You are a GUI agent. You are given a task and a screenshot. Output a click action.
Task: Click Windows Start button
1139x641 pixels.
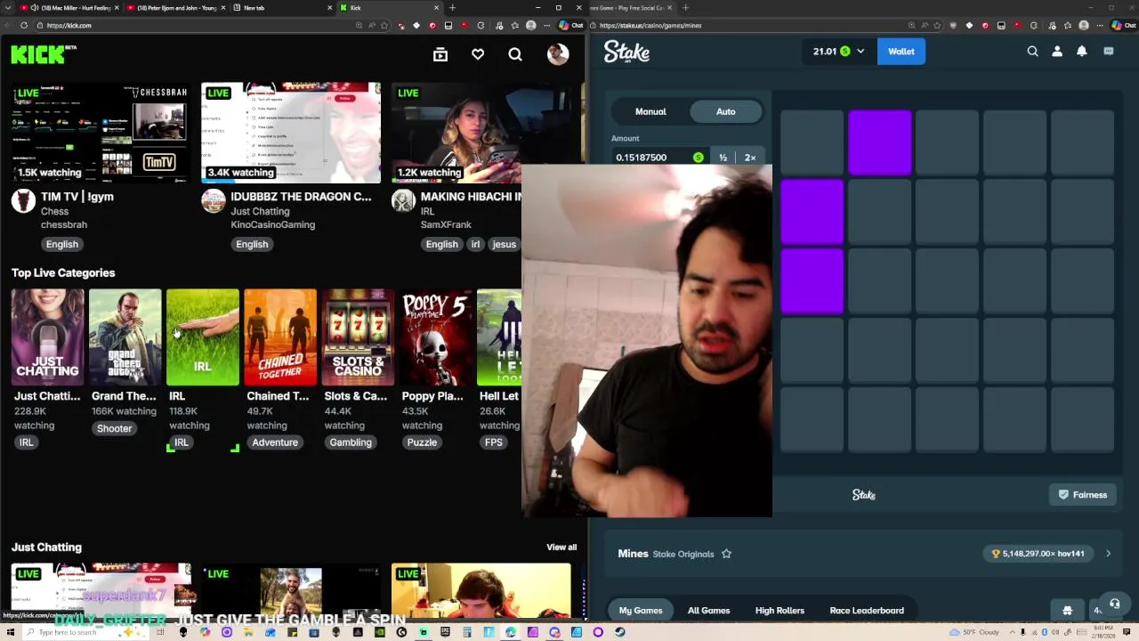[11, 632]
